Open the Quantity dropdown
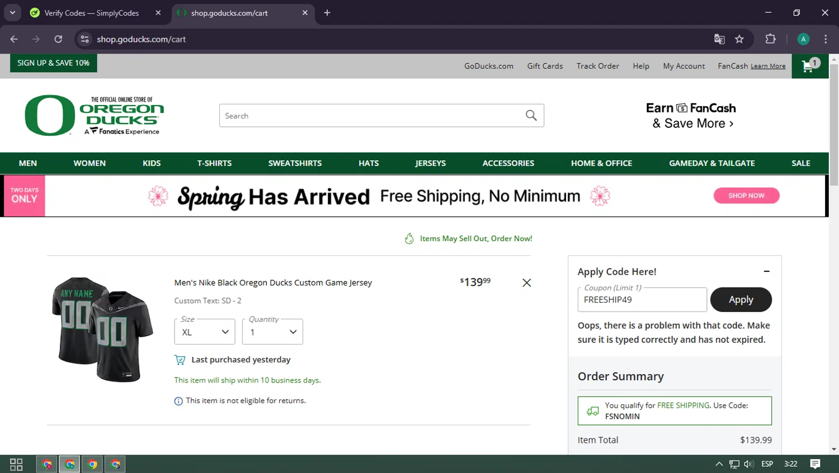This screenshot has height=473, width=839. tap(272, 332)
